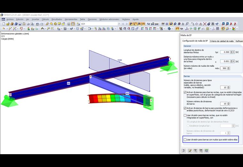This screenshot has width=243, height=167.
Task: Click the edit/notepad icon in mesh dialog
Action: click(x=190, y=151)
